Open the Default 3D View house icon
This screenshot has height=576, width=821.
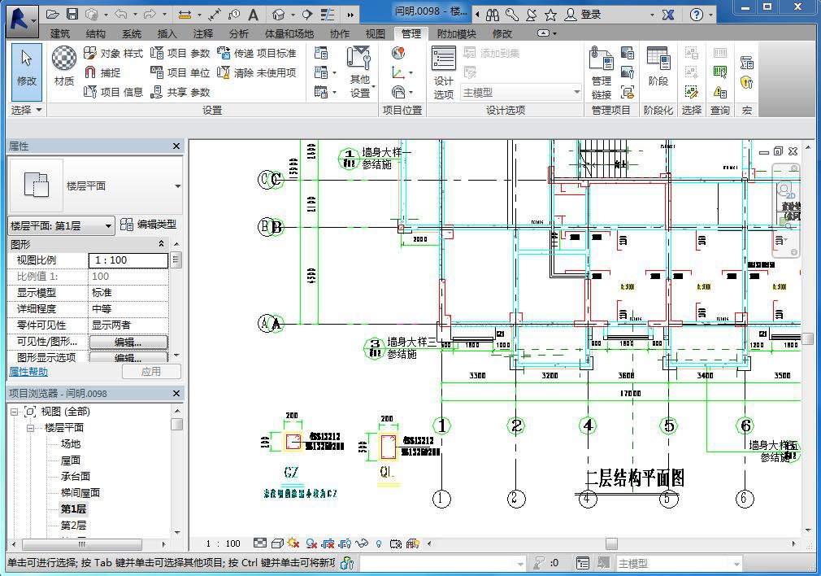(x=279, y=15)
